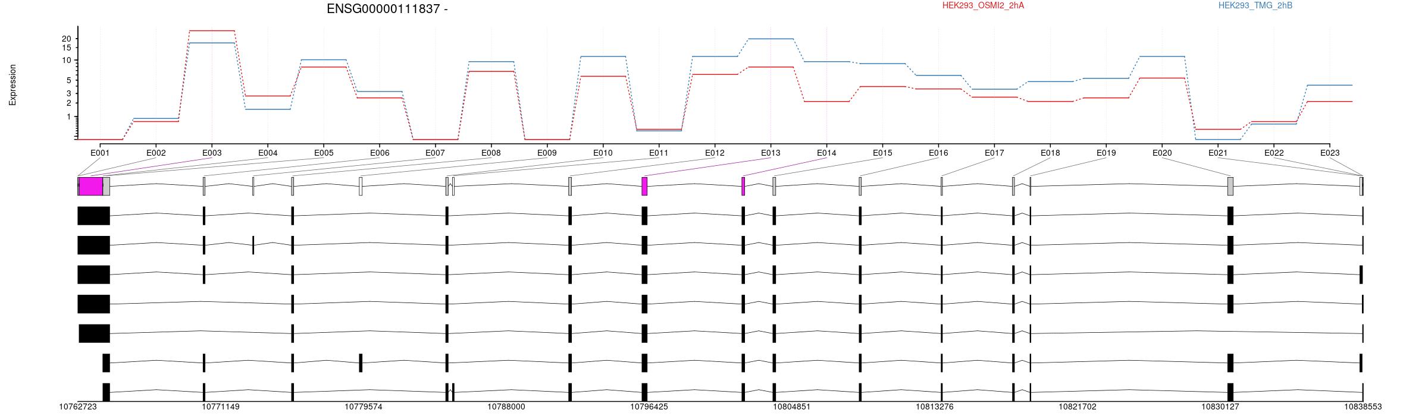Click exon label E010
Viewport: 1428px width, 416px height.
[603, 153]
